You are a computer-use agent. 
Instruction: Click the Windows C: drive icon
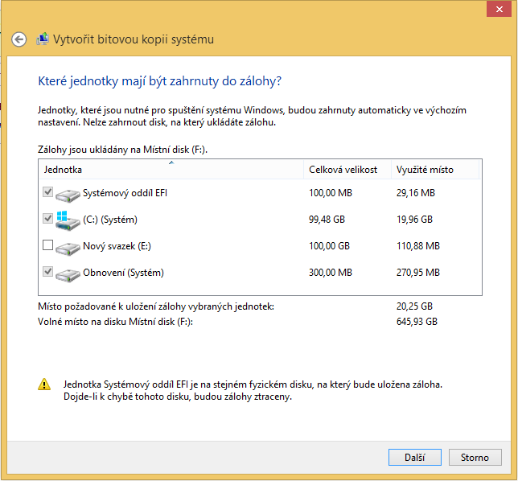coord(68,220)
